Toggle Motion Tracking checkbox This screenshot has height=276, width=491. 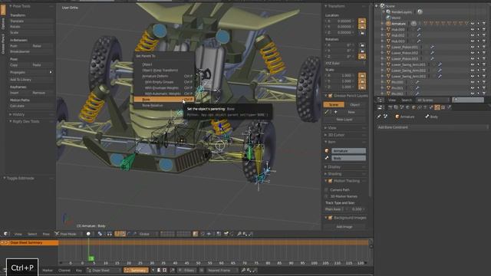coord(331,181)
